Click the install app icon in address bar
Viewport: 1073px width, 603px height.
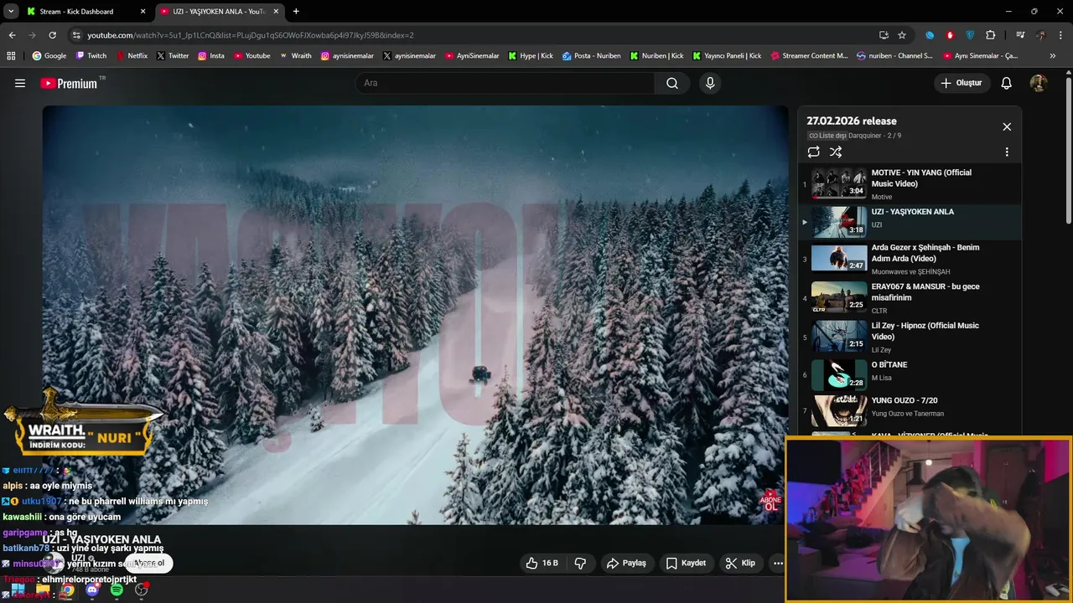coord(884,35)
